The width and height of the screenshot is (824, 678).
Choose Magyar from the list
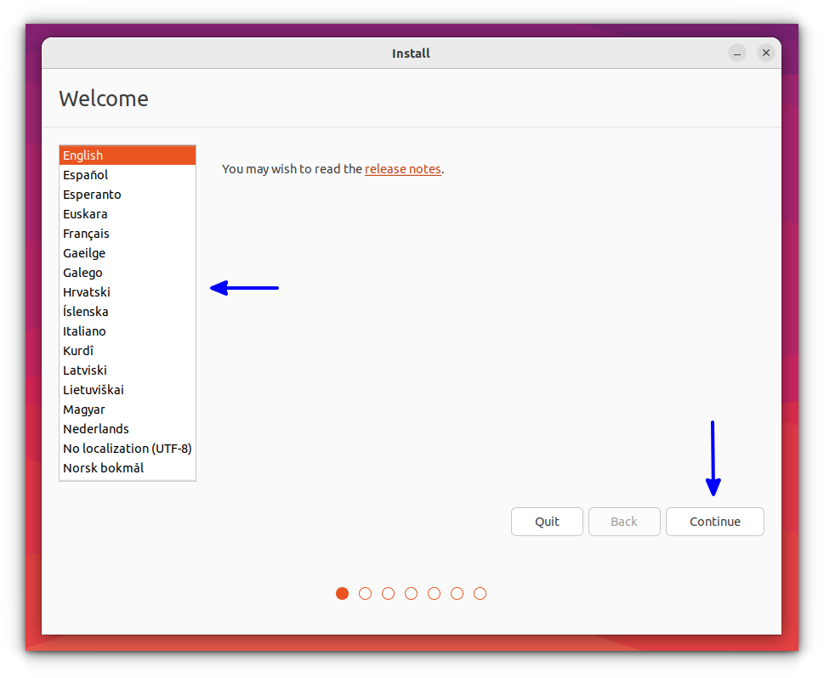pos(128,410)
